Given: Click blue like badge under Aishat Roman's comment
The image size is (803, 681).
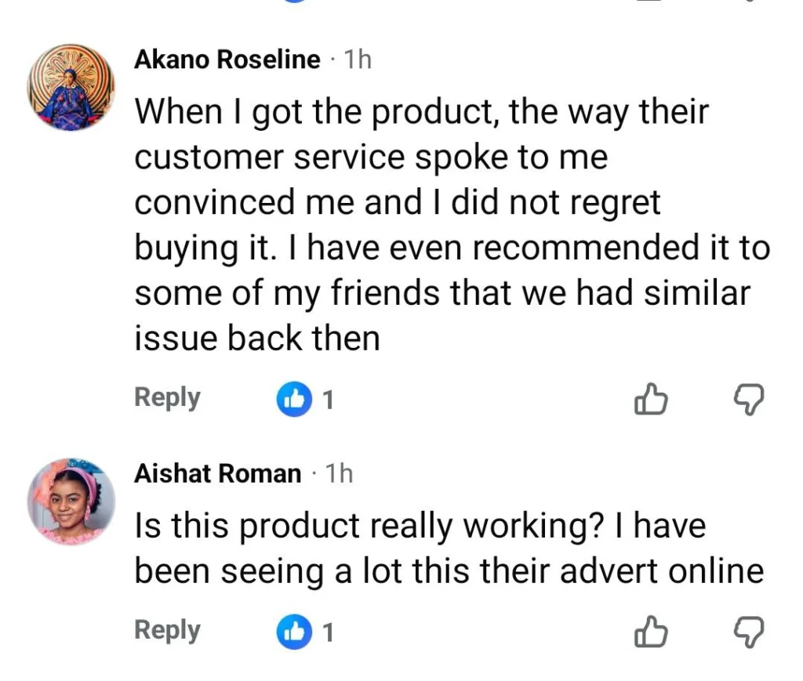Looking at the screenshot, I should (x=295, y=632).
